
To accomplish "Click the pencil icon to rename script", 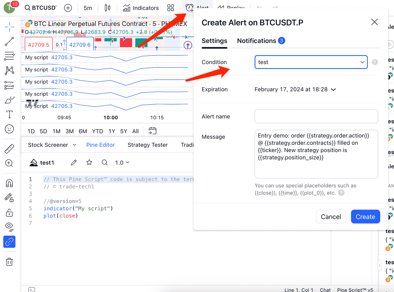I will (74, 162).
